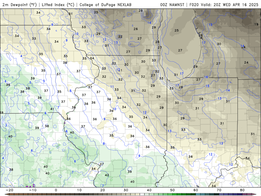Image resolution: width=261 pixels, height=196 pixels.
Task: Click the '2m Dewpoint (°F)' title text
Action: 20,5
